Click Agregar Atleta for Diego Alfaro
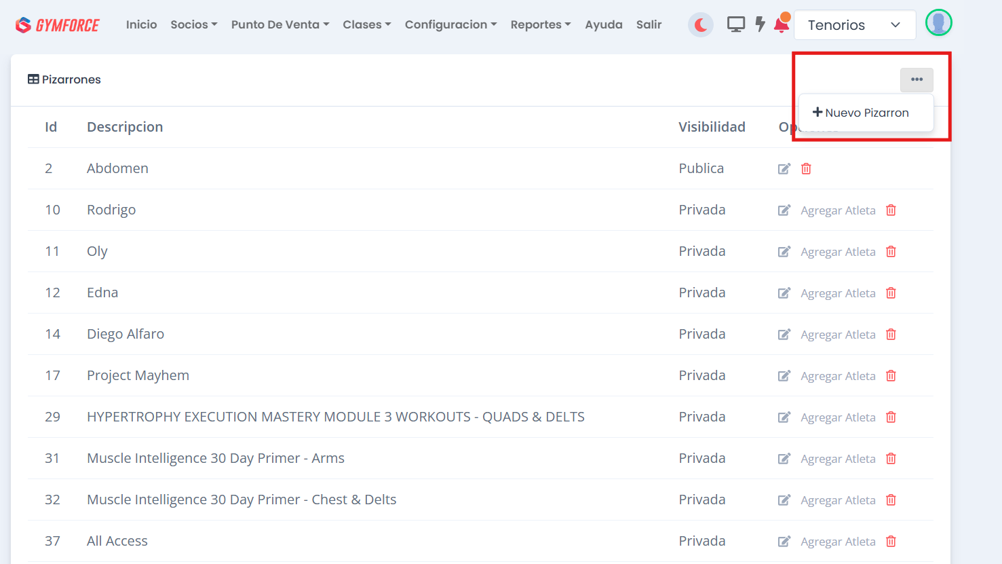 [x=838, y=335]
